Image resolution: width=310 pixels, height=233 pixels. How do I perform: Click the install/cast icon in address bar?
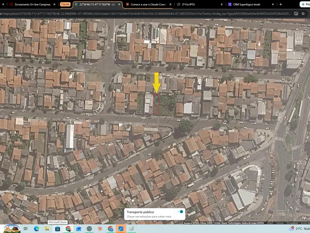tap(296, 14)
